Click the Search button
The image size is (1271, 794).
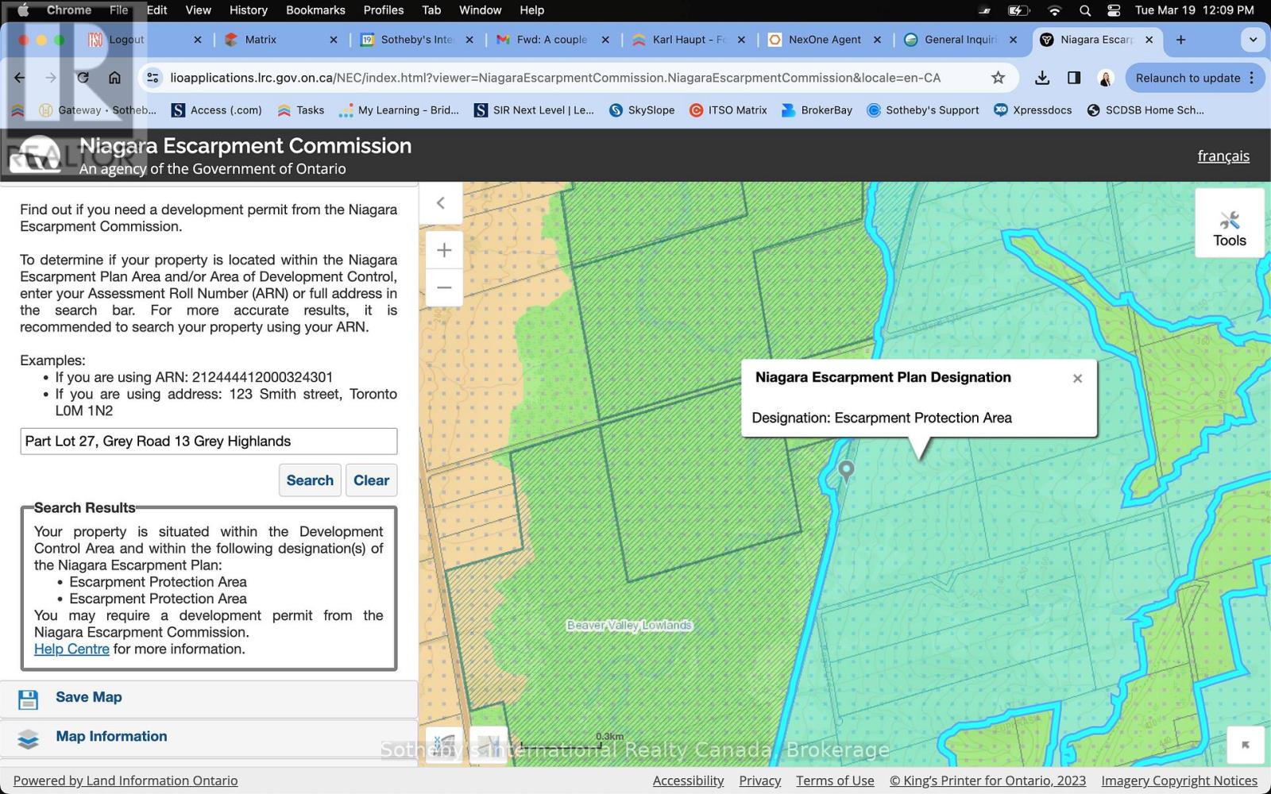point(310,480)
